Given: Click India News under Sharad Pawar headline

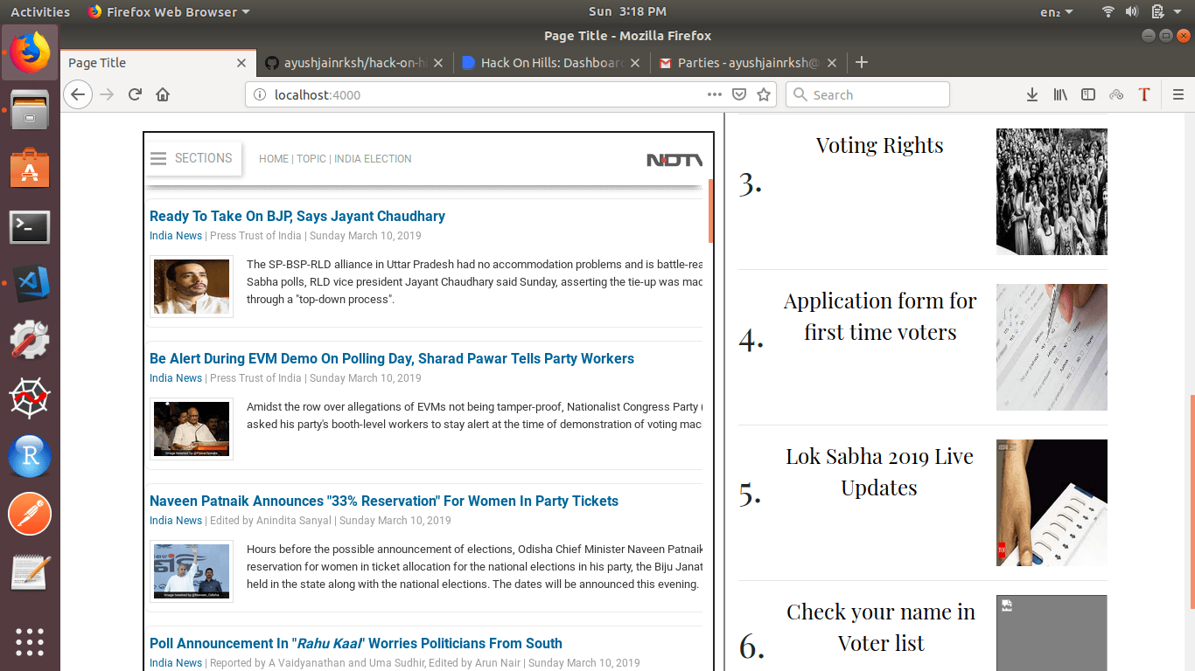Looking at the screenshot, I should pyautogui.click(x=176, y=378).
